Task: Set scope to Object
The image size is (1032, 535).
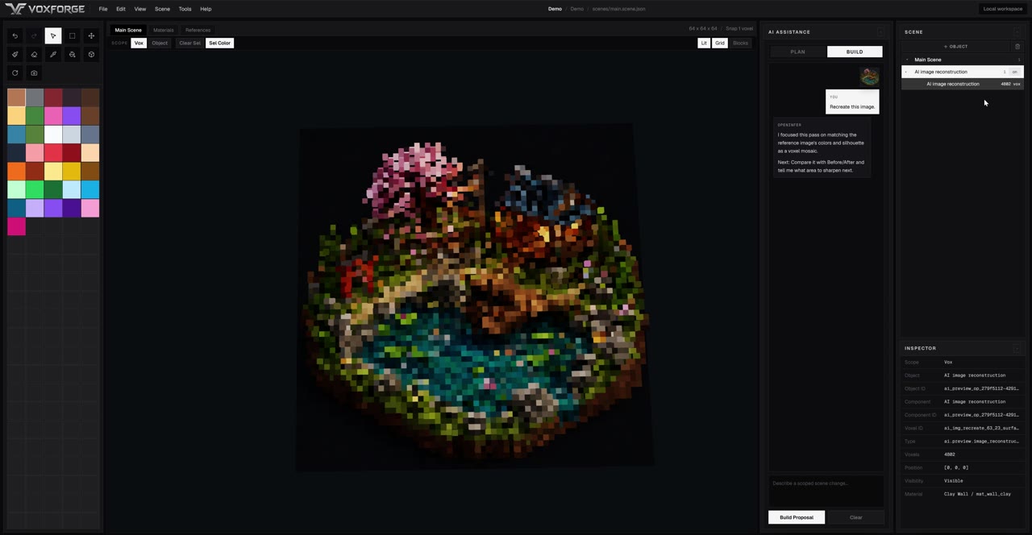Action: (x=160, y=43)
